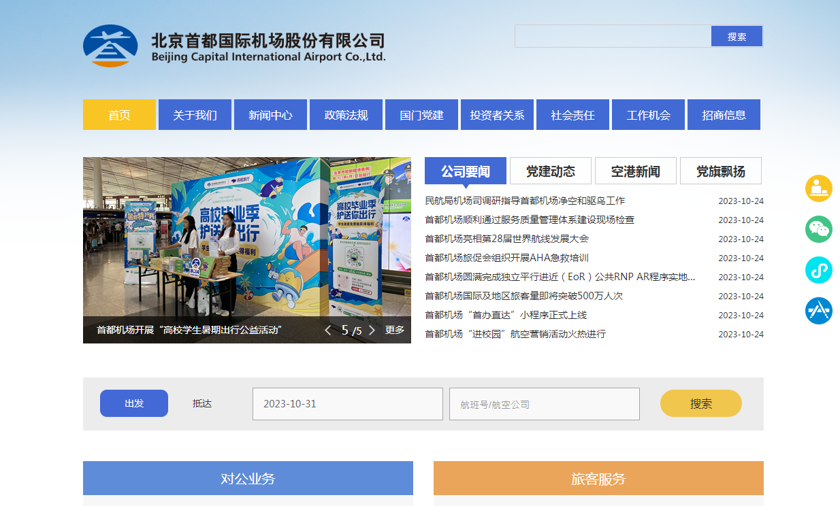Click the cyan mini-program icon
The height and width of the screenshot is (506, 840).
(819, 270)
